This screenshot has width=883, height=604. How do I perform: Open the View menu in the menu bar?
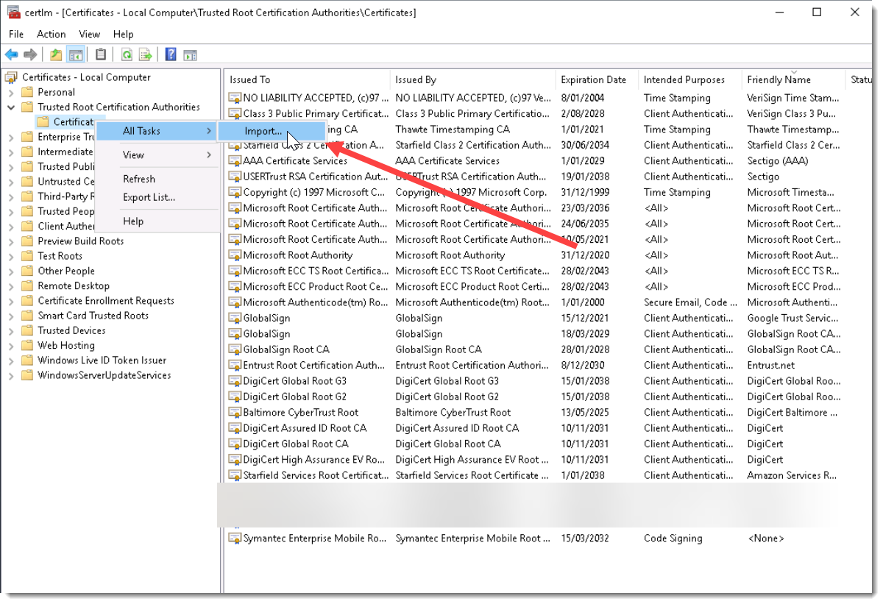[x=89, y=34]
